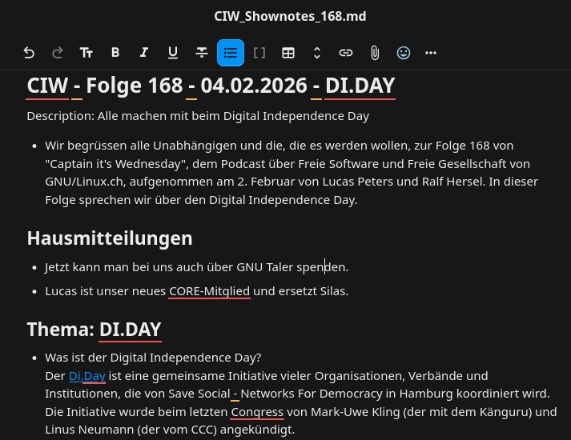Insert a link using the chain icon
This screenshot has height=440, width=571.
(346, 53)
